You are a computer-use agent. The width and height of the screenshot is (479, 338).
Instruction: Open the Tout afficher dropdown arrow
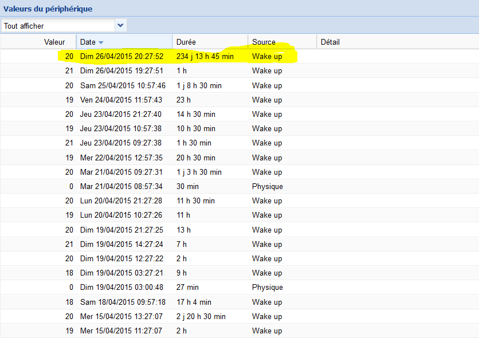(120, 26)
